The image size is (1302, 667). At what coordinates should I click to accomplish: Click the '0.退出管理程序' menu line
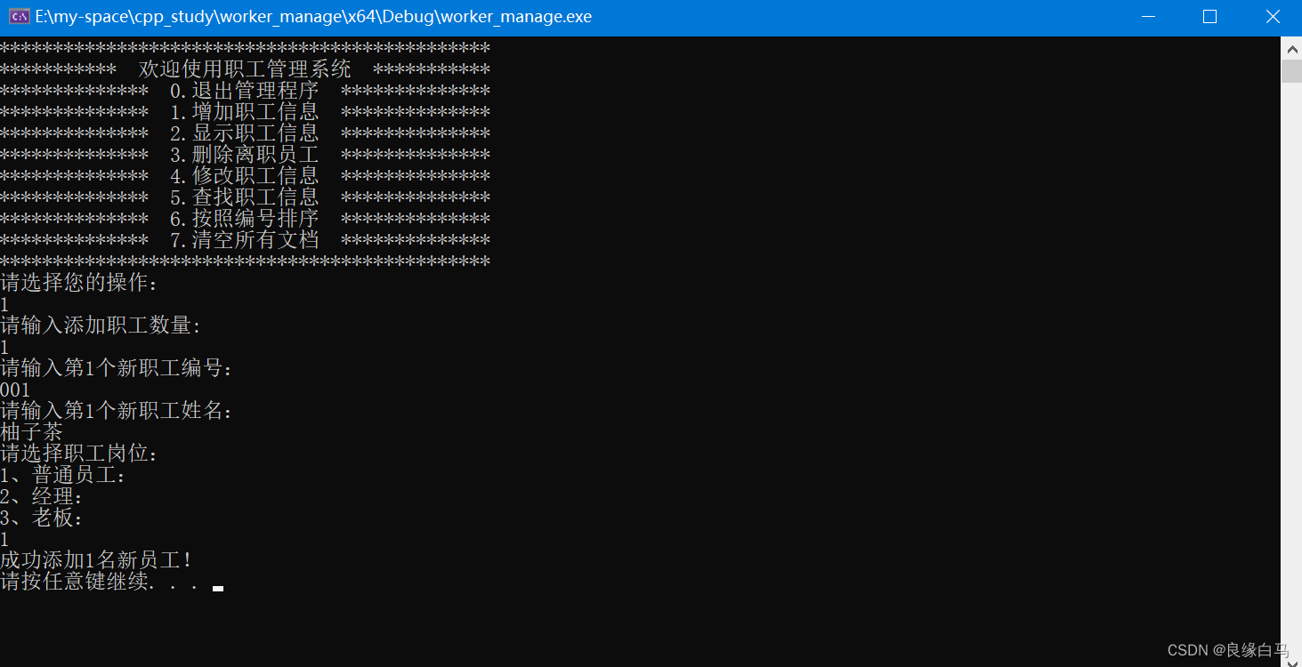click(x=245, y=91)
